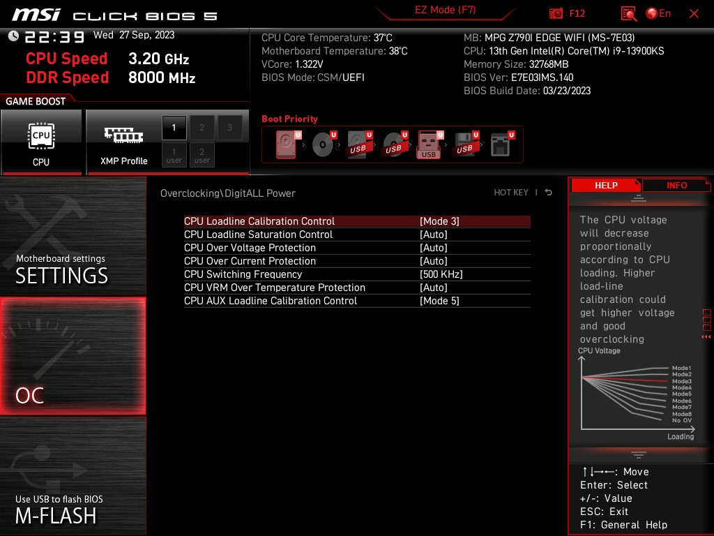Select the CPU Switching Frequency label
The height and width of the screenshot is (536, 714).
243,274
